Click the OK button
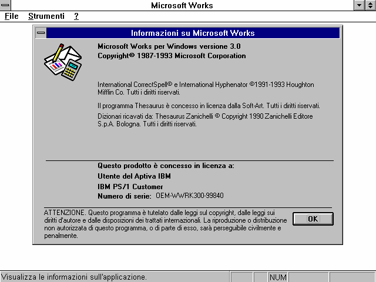The height and width of the screenshot is (282, 376). tap(313, 219)
